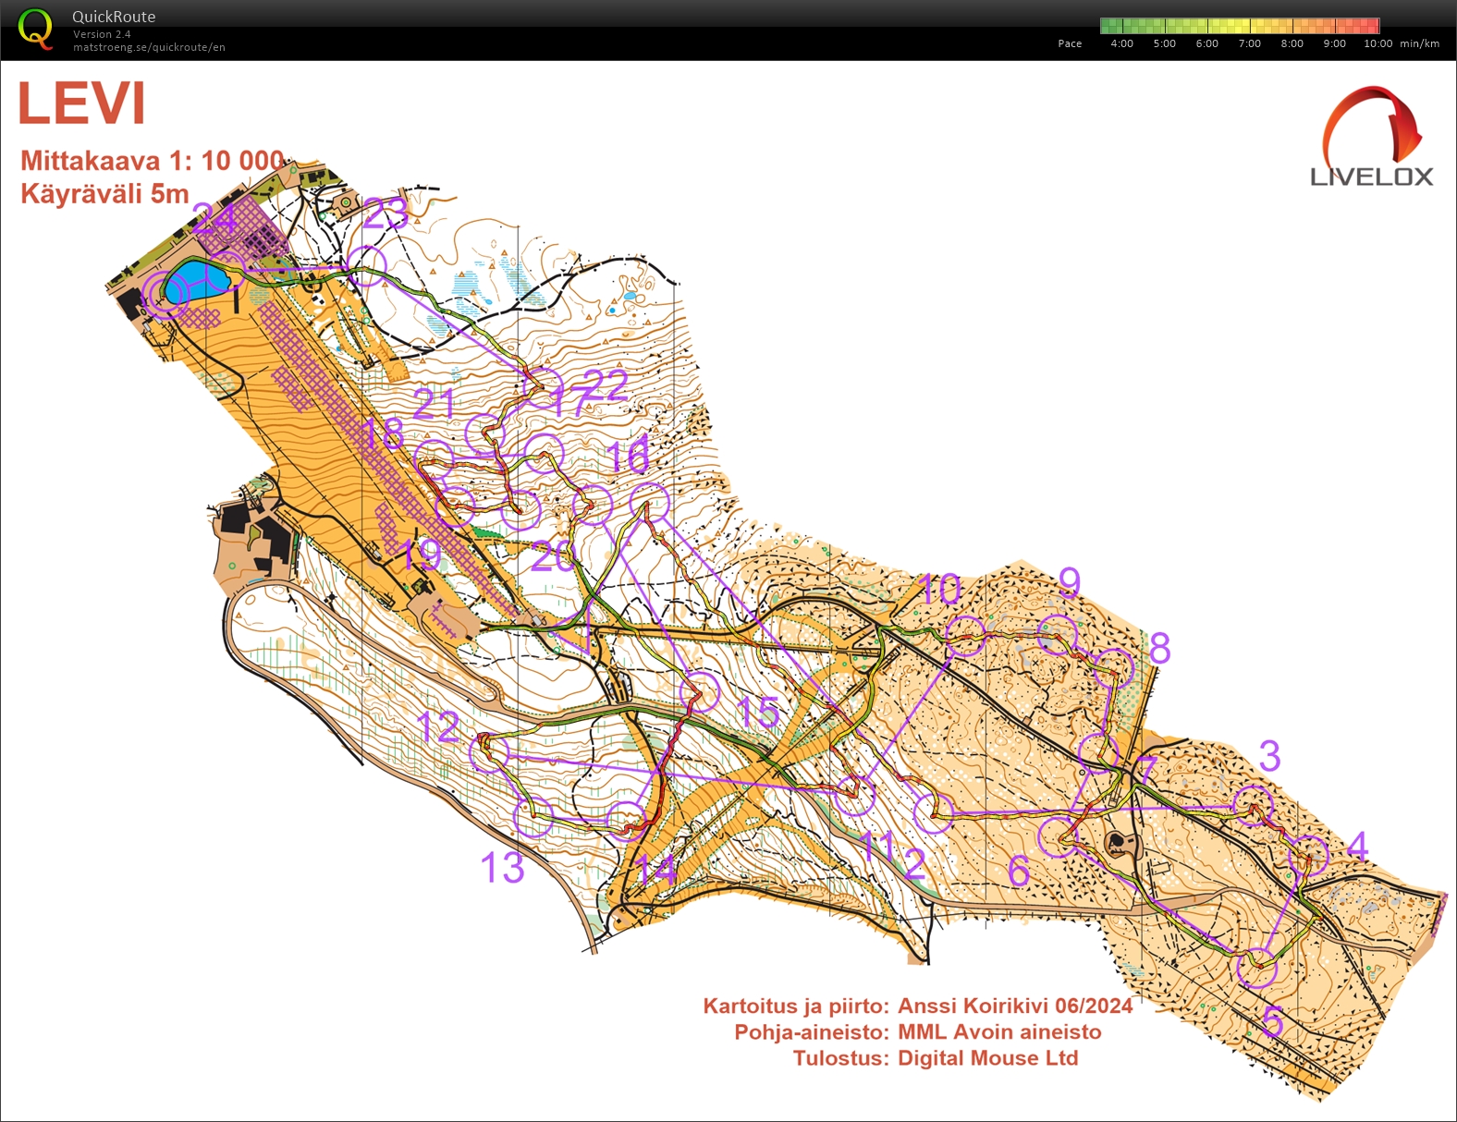Screen dimensions: 1457x1122
Task: Select the QuickRoute title text
Action: tap(114, 17)
